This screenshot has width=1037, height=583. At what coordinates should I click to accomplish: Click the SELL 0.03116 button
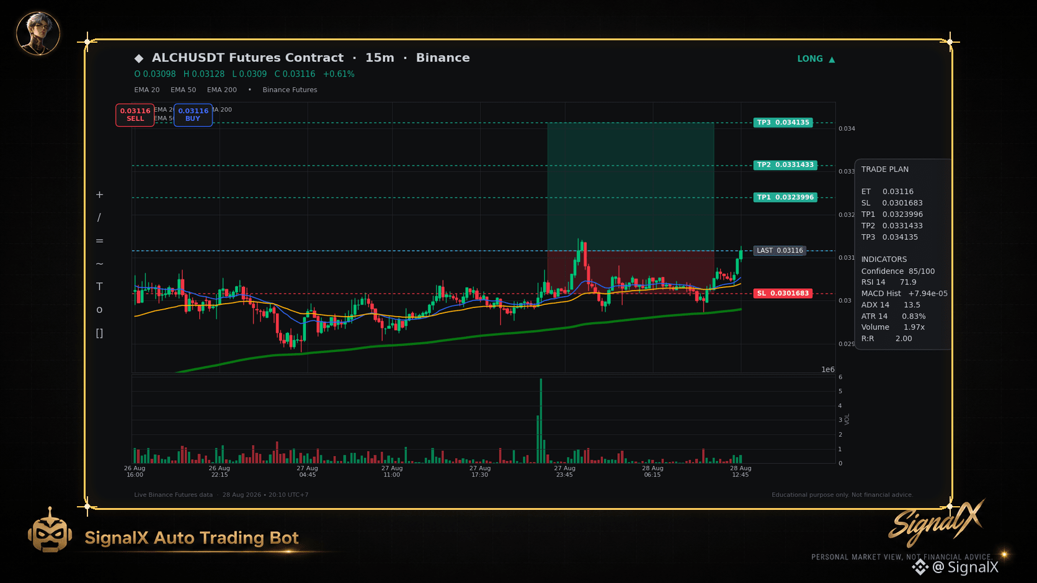click(135, 115)
